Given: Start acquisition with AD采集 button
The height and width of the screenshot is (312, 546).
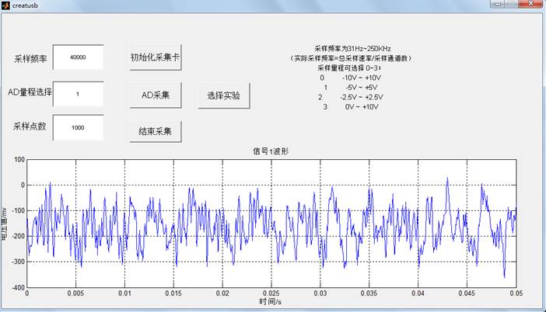Looking at the screenshot, I should click(x=156, y=95).
